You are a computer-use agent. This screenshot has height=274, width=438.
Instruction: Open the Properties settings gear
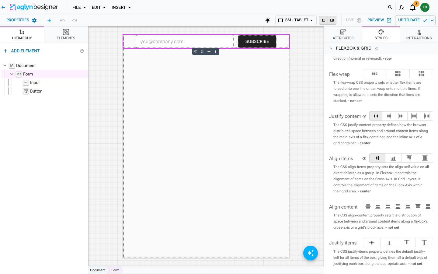[34, 20]
